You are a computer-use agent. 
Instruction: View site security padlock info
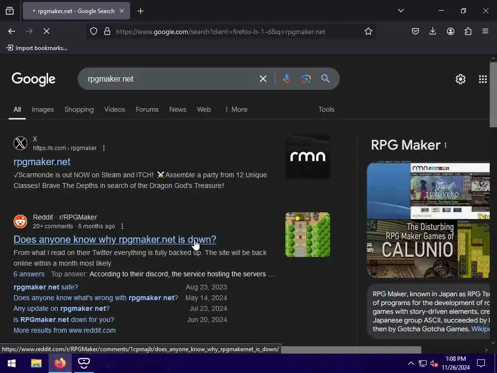(x=107, y=32)
